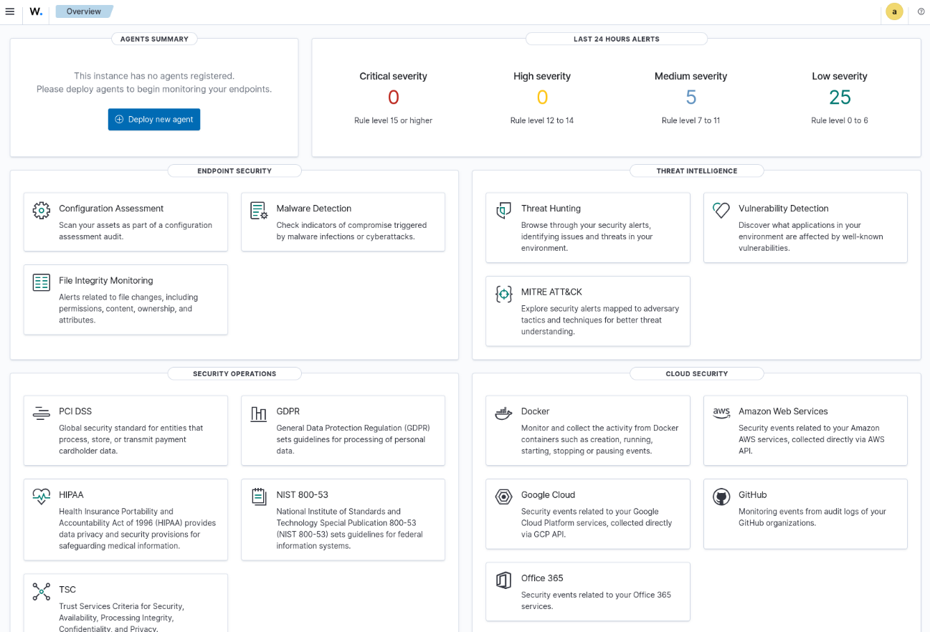Click the Wazuh logo icon
Screen dimensions: 930x632
tap(36, 11)
